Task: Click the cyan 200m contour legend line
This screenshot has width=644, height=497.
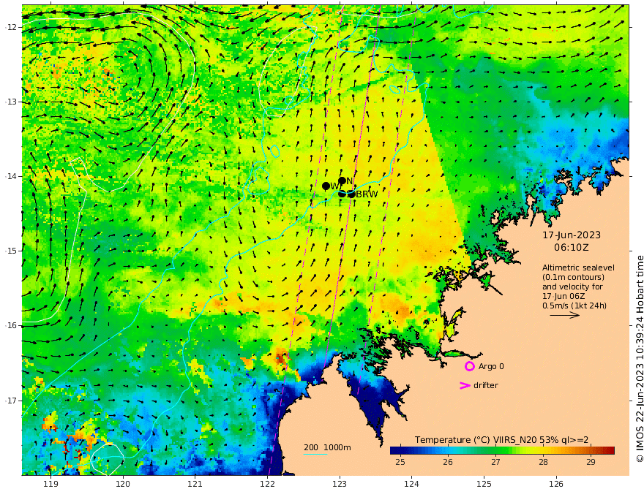Action: [315, 454]
